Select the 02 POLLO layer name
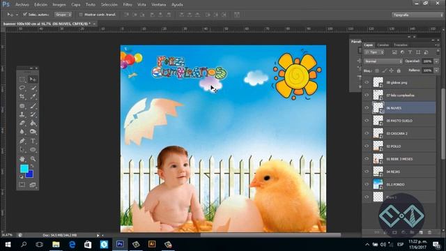Screen dimensions: 446x251 coord(394,146)
